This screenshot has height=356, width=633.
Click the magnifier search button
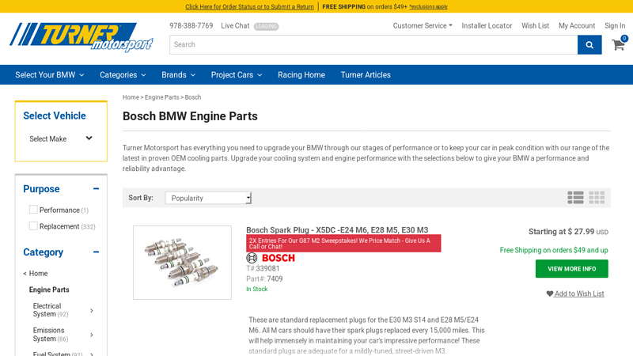pos(589,45)
